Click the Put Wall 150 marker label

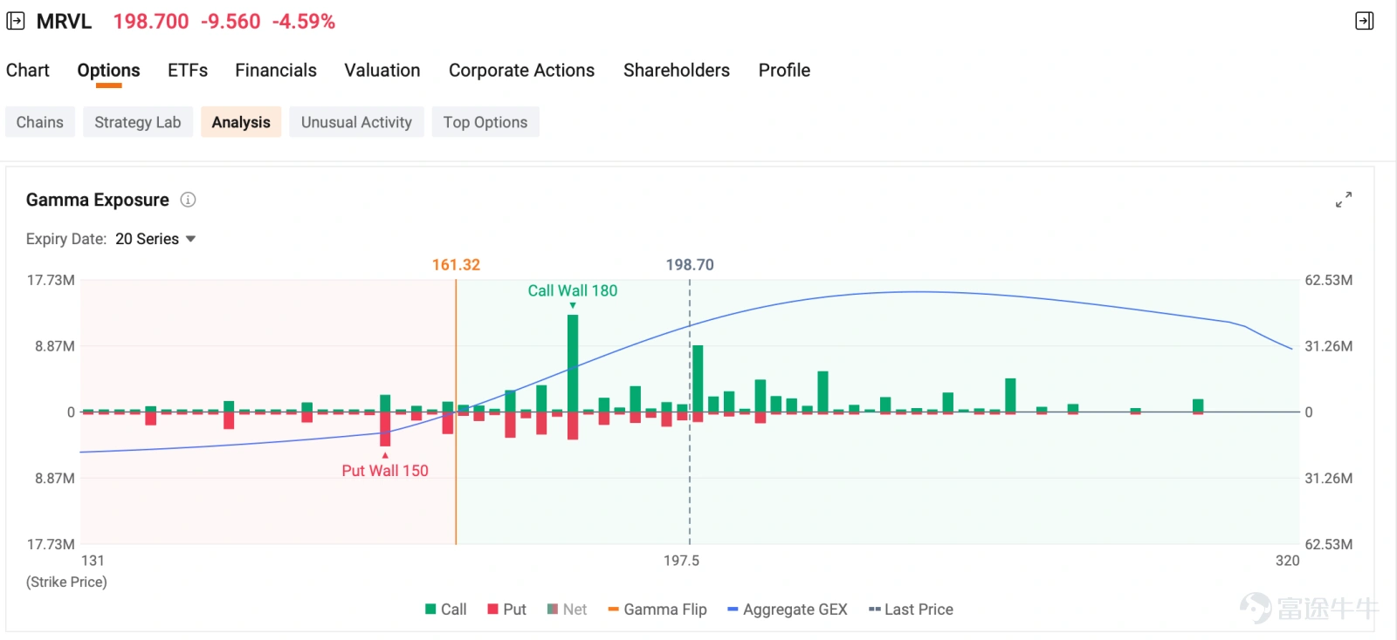click(x=385, y=471)
